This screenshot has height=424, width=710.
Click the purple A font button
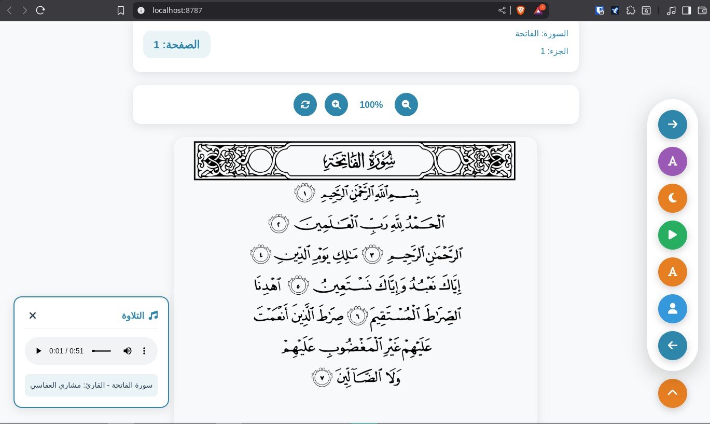tap(672, 161)
